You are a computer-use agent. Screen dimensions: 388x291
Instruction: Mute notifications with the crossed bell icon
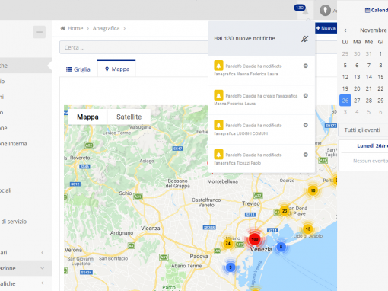pyautogui.click(x=304, y=39)
